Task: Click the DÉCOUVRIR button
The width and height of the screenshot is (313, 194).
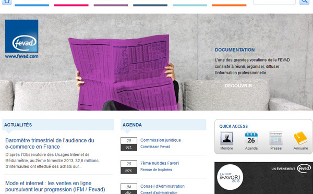Action: 238,86
